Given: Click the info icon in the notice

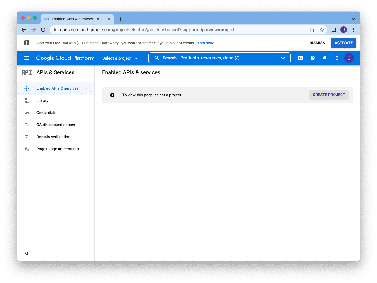Looking at the screenshot, I should click(112, 95).
